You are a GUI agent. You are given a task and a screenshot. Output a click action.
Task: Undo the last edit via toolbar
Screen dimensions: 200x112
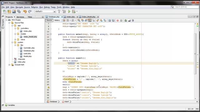click(x=25, y=12)
